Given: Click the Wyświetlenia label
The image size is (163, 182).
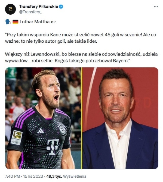Looking at the screenshot, I should coord(75,176).
